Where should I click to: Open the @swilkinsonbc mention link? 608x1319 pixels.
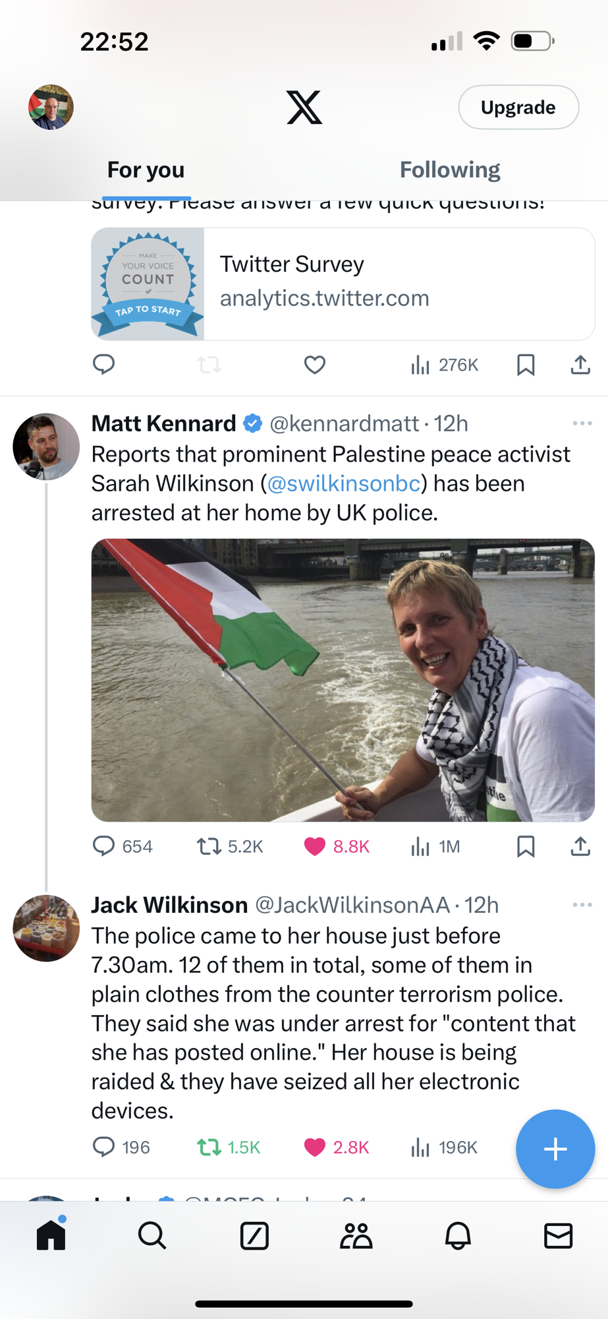[344, 484]
